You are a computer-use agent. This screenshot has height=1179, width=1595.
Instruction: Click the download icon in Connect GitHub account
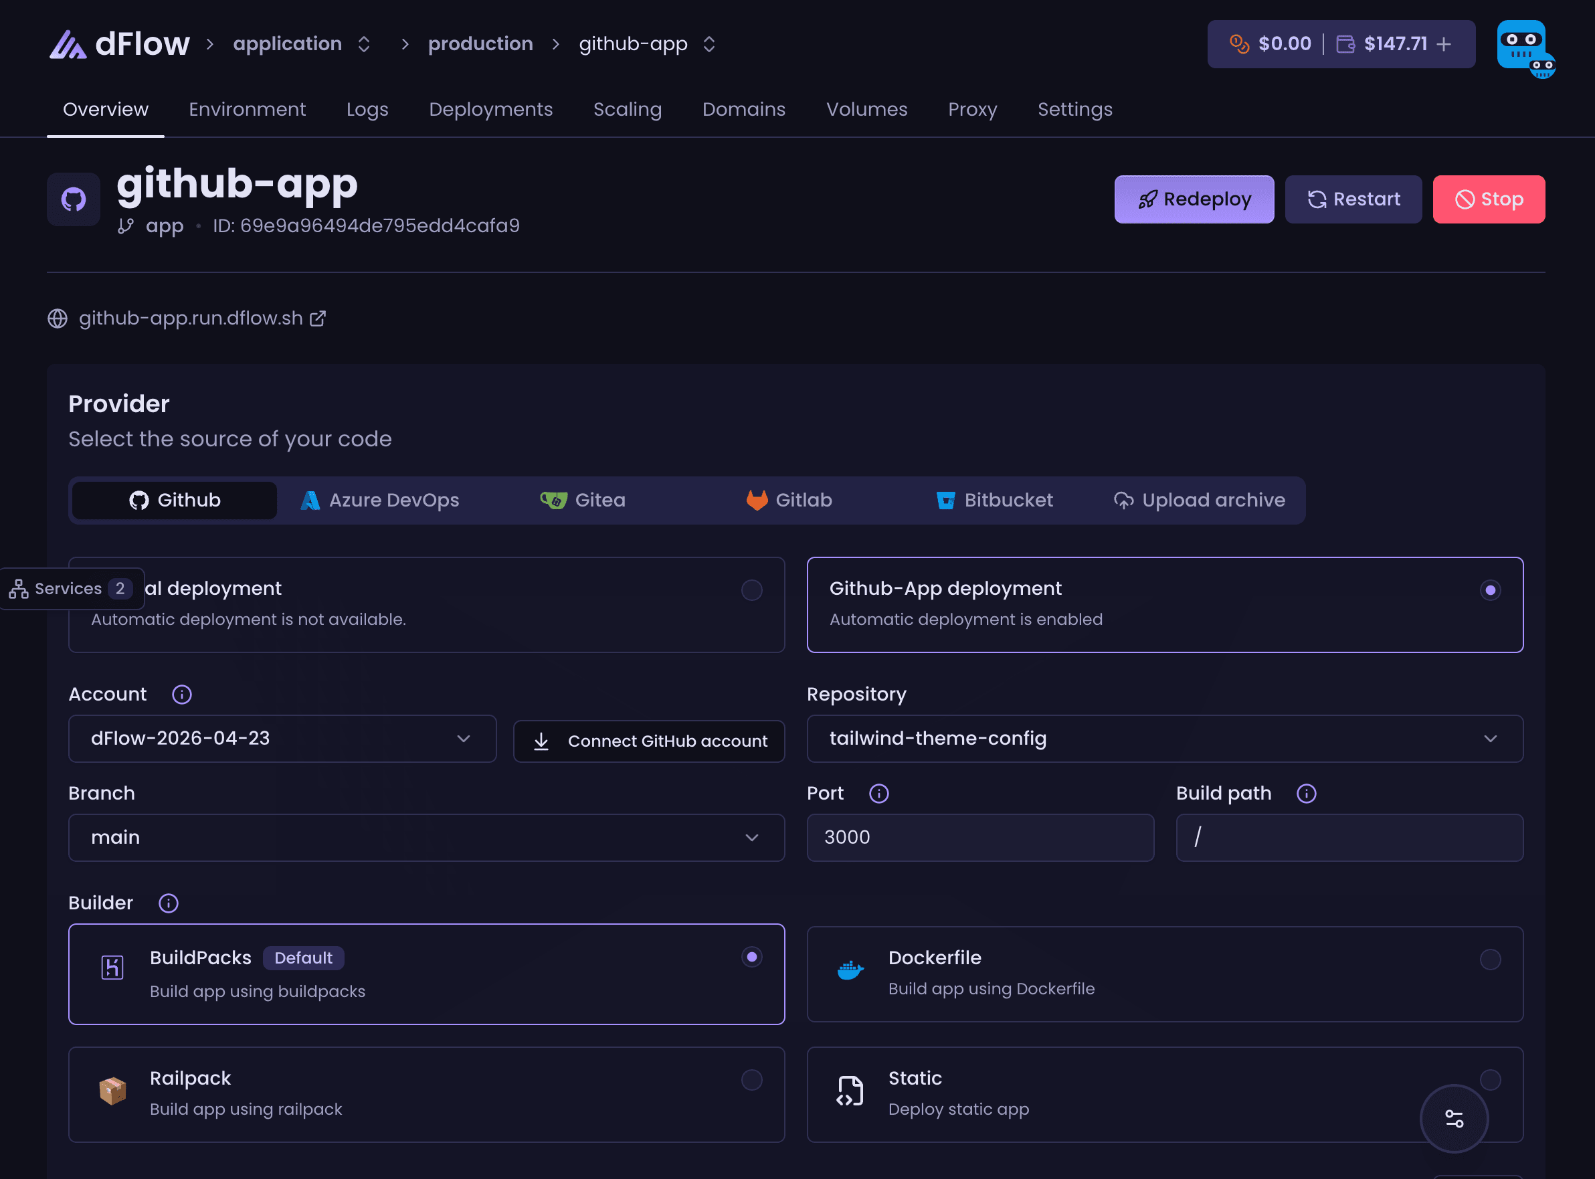click(x=542, y=741)
